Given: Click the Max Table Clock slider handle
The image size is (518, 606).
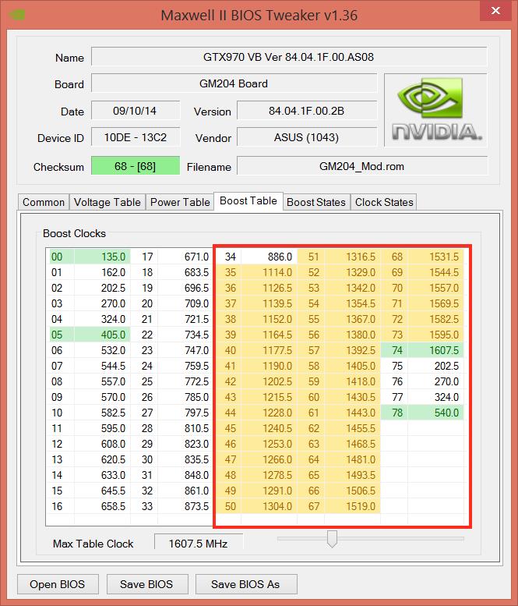Looking at the screenshot, I should pyautogui.click(x=332, y=539).
